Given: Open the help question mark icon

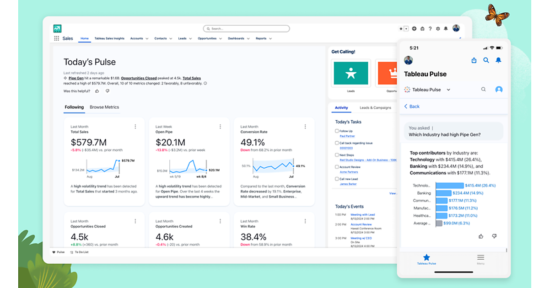Looking at the screenshot, I should (x=430, y=28).
